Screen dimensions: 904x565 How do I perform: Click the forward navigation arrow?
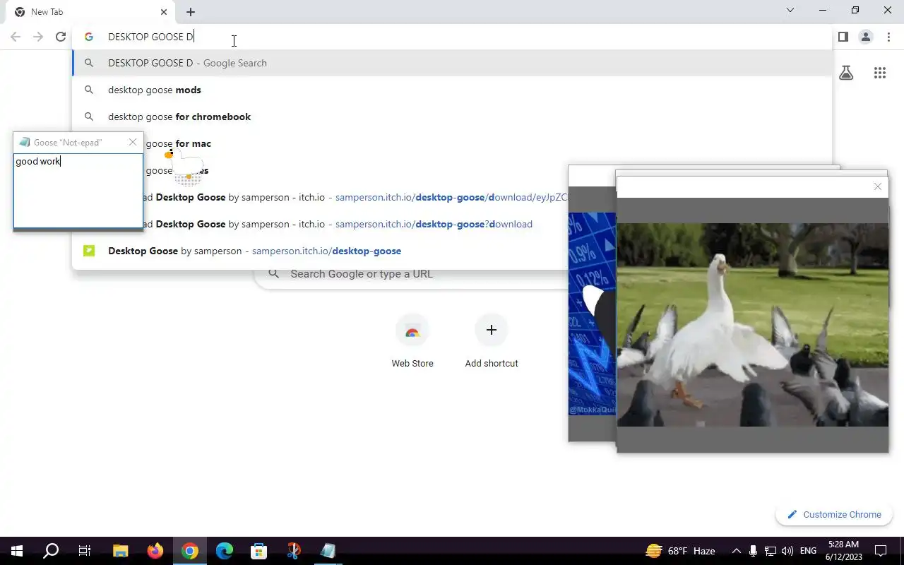pos(38,37)
